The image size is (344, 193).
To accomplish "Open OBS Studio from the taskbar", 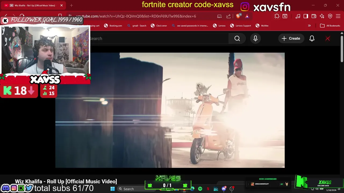I will point(231,189).
